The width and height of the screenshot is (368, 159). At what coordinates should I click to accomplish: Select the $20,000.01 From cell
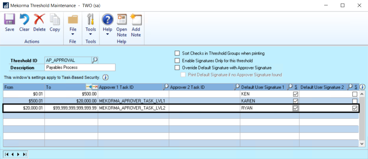(24, 108)
